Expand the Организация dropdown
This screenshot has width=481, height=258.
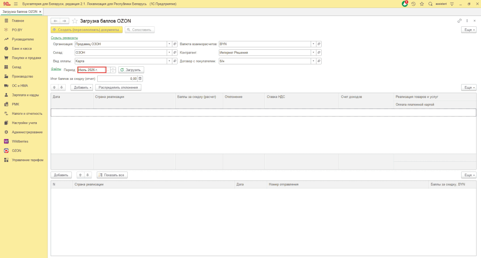pos(169,44)
